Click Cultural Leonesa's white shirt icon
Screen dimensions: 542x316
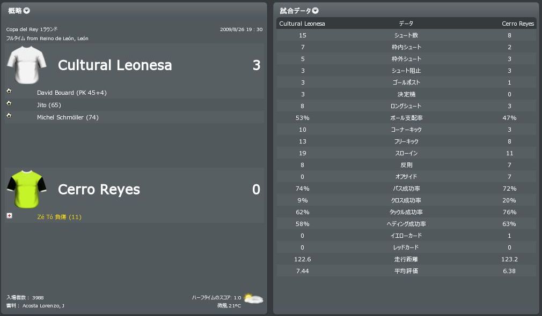tap(27, 65)
